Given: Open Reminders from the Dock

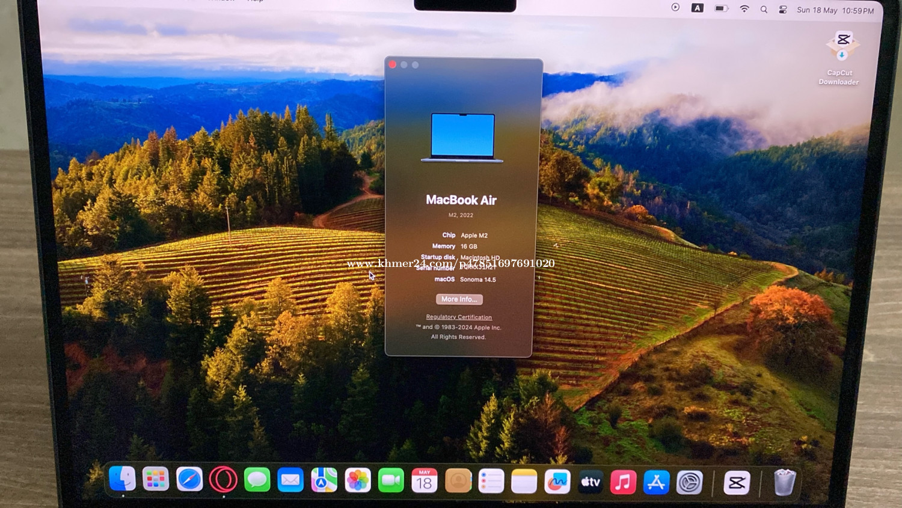Looking at the screenshot, I should pyautogui.click(x=491, y=481).
